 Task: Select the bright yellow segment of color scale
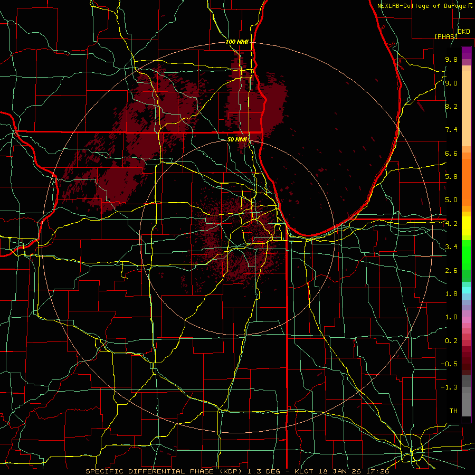[x=466, y=226]
